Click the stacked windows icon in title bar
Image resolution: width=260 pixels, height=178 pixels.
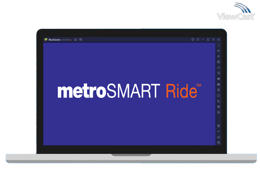coord(81,40)
